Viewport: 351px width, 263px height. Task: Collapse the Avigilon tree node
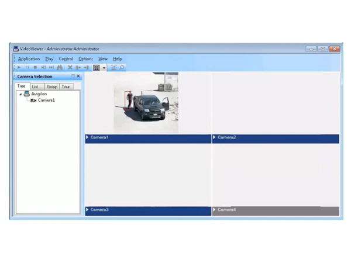coord(20,94)
